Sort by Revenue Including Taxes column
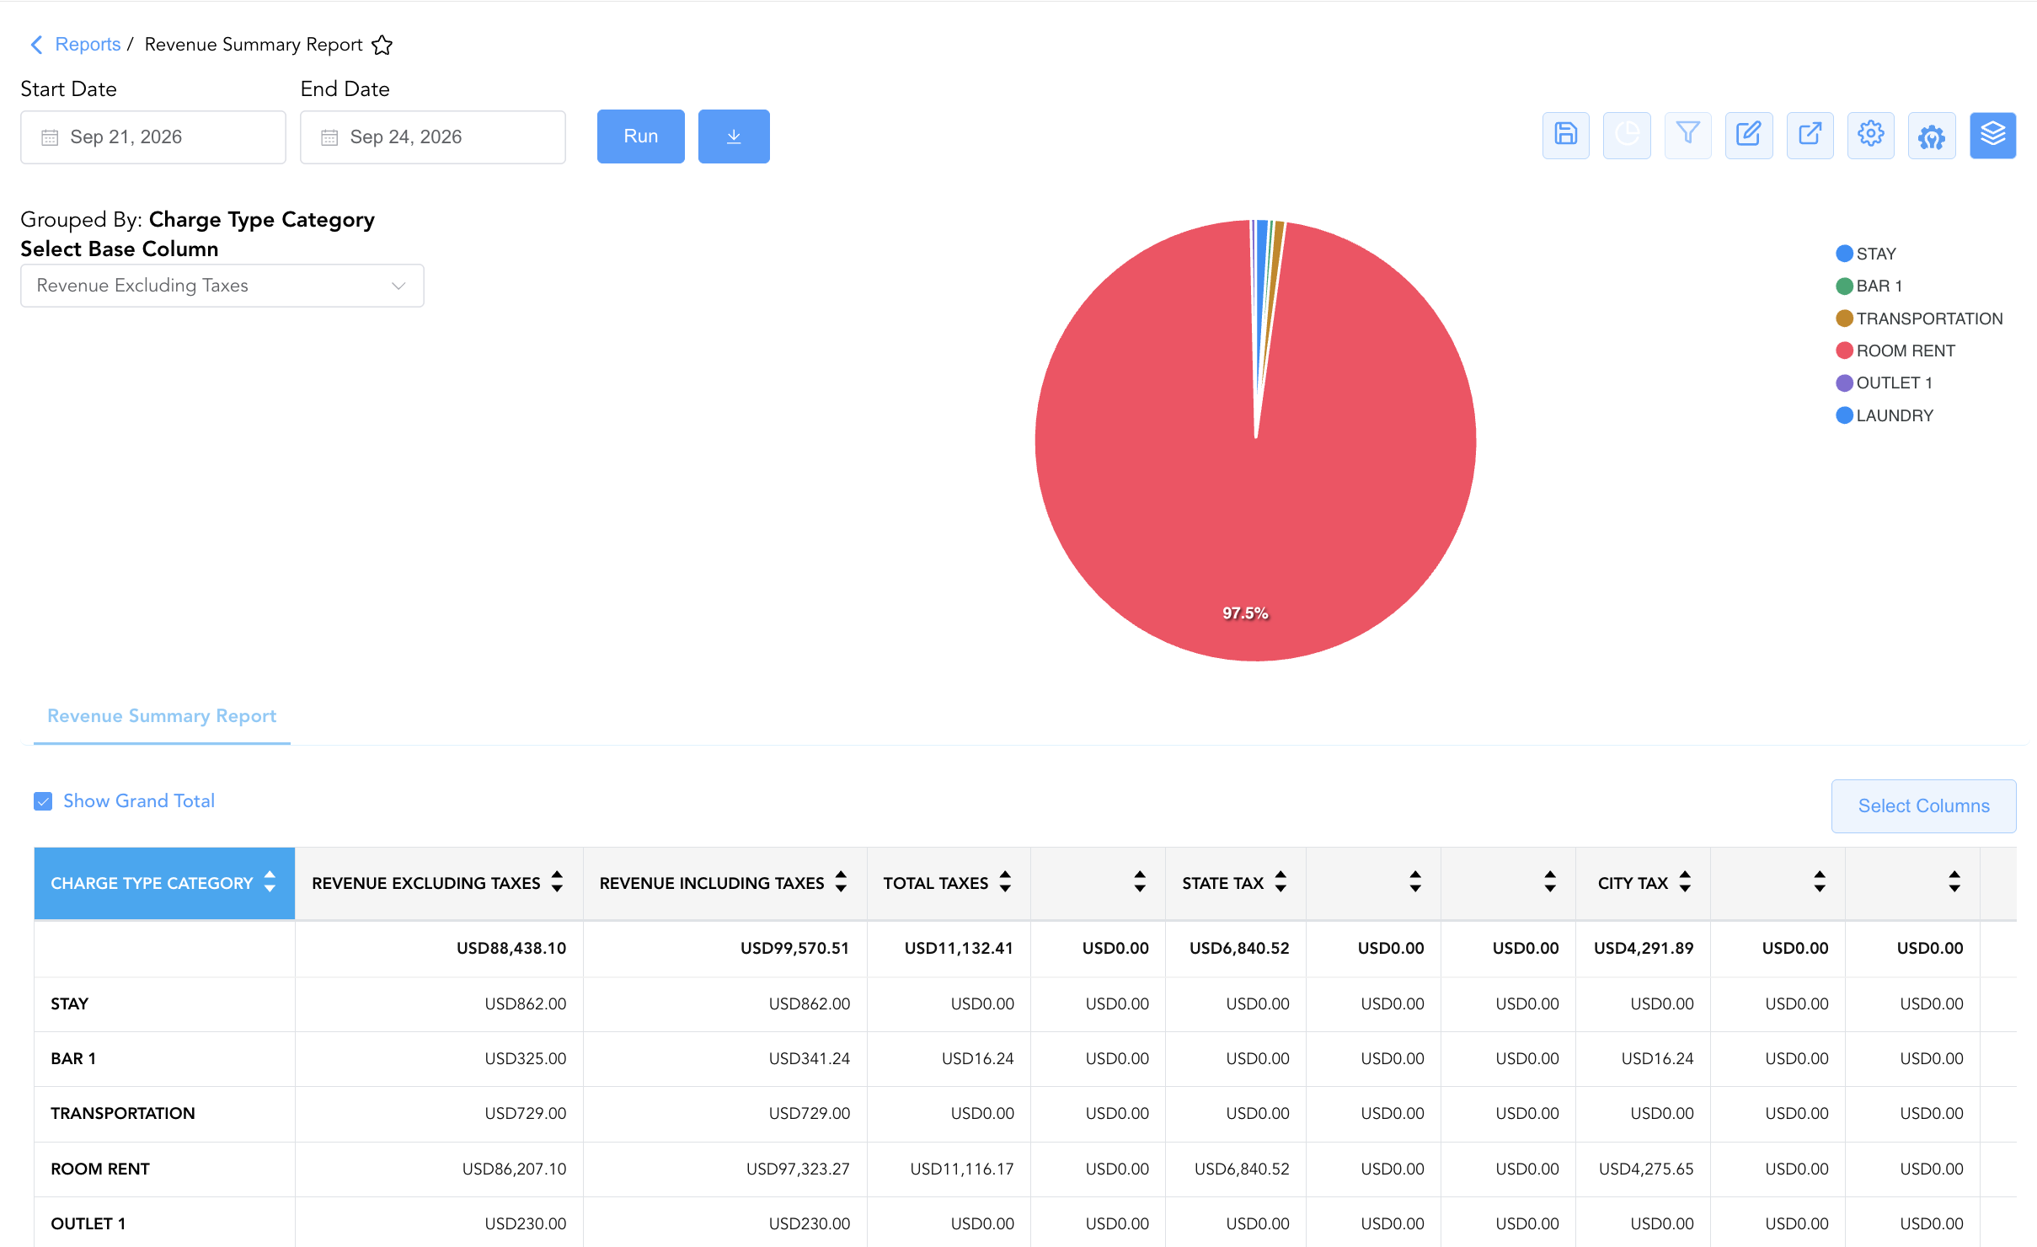Image resolution: width=2037 pixels, height=1247 pixels. pyautogui.click(x=841, y=882)
